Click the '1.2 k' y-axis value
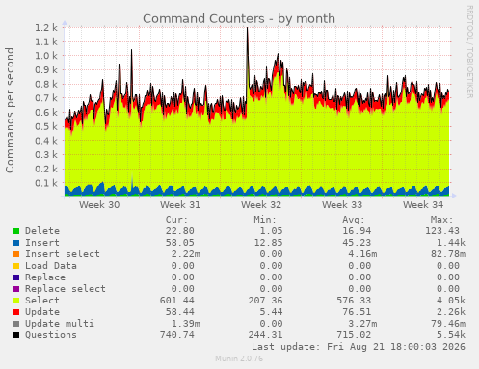This screenshot has width=479, height=369. 46,27
